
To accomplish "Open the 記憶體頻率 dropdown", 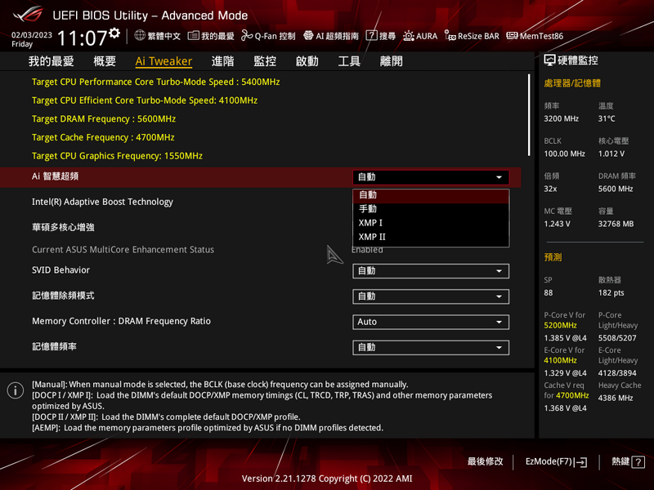I will click(x=431, y=347).
